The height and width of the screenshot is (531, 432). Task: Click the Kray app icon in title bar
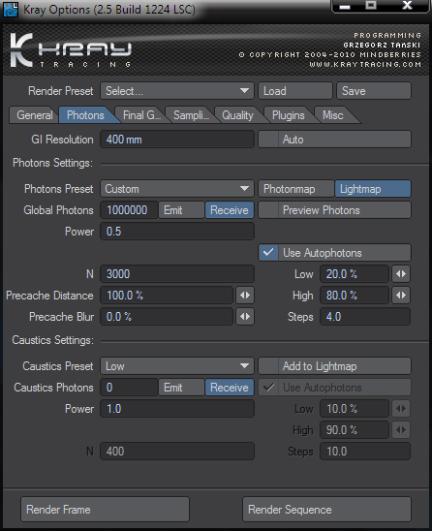point(11,9)
